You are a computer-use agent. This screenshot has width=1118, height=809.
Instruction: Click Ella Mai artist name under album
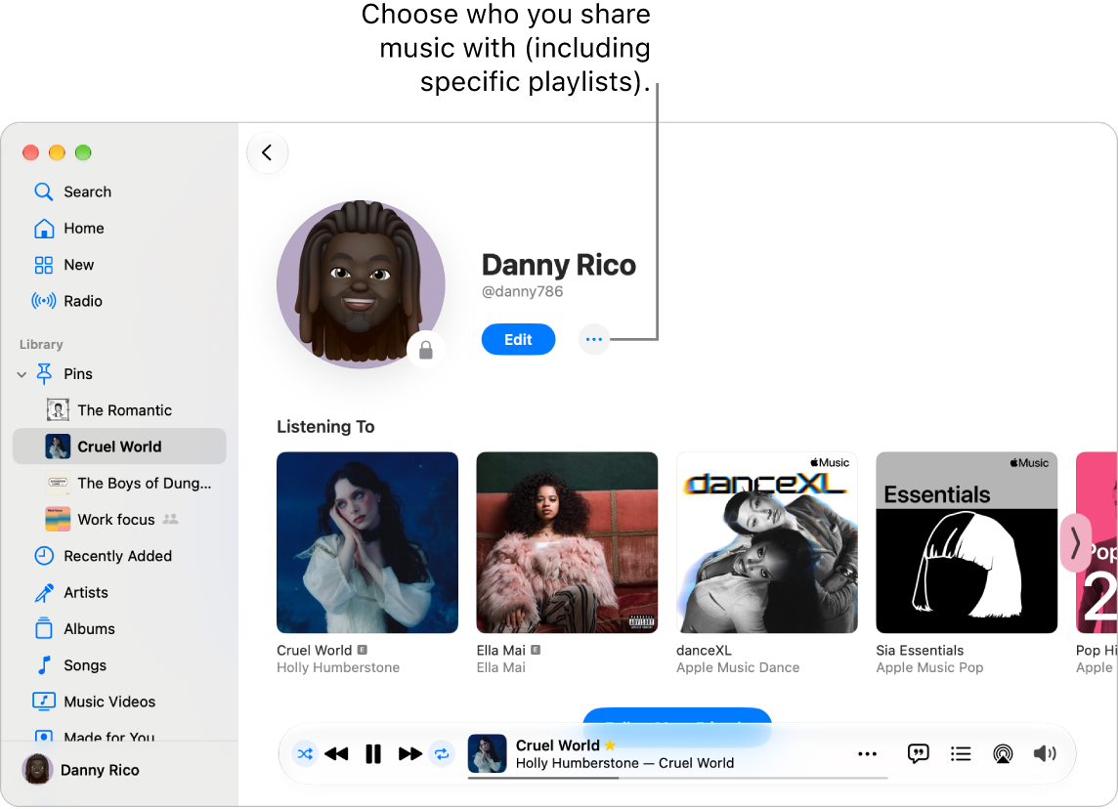(500, 668)
